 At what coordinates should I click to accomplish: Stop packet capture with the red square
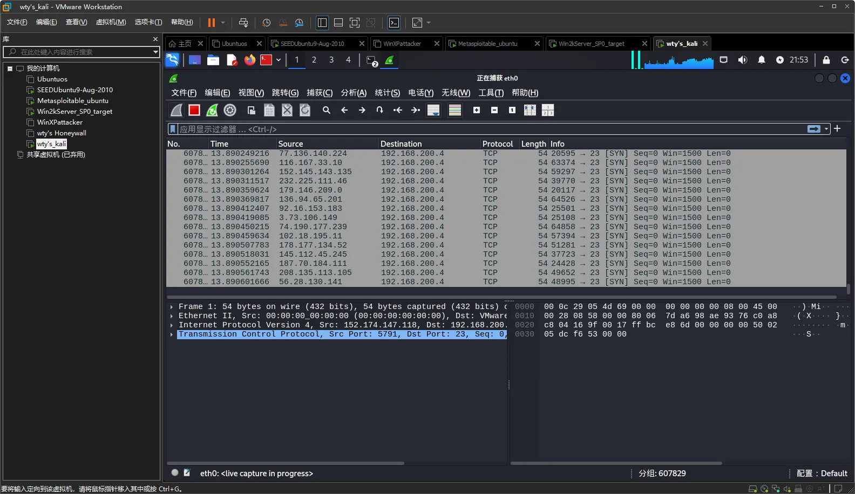(194, 110)
